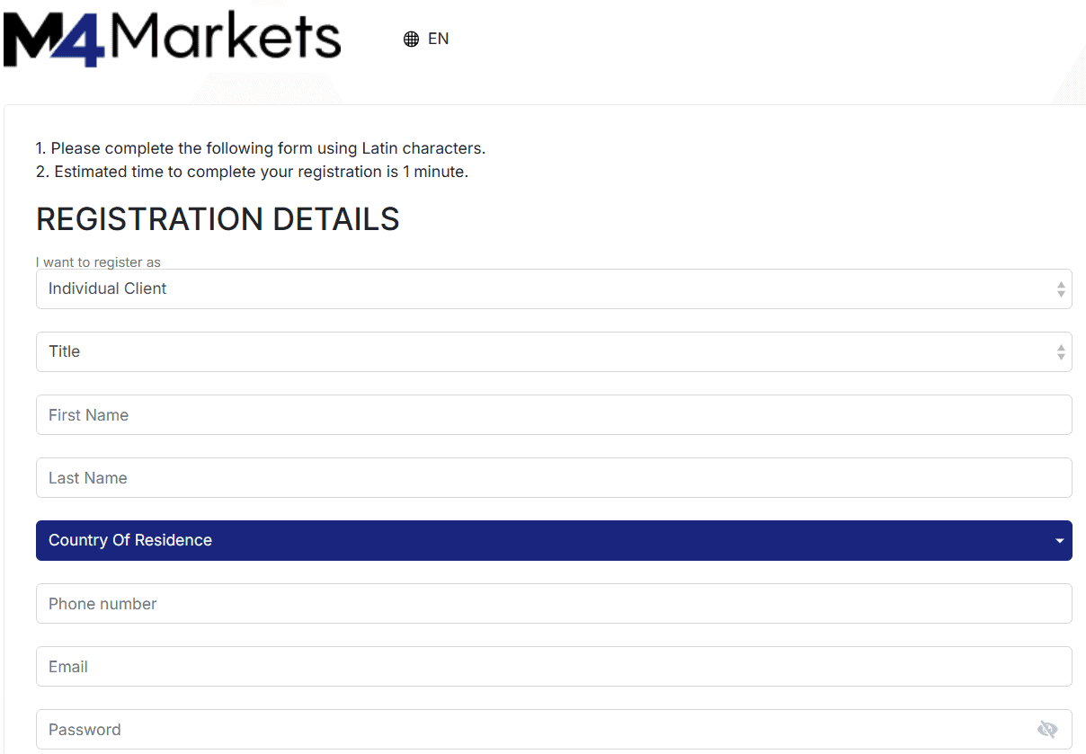The width and height of the screenshot is (1086, 754).
Task: Click the M4Markets logo
Action: tap(171, 36)
